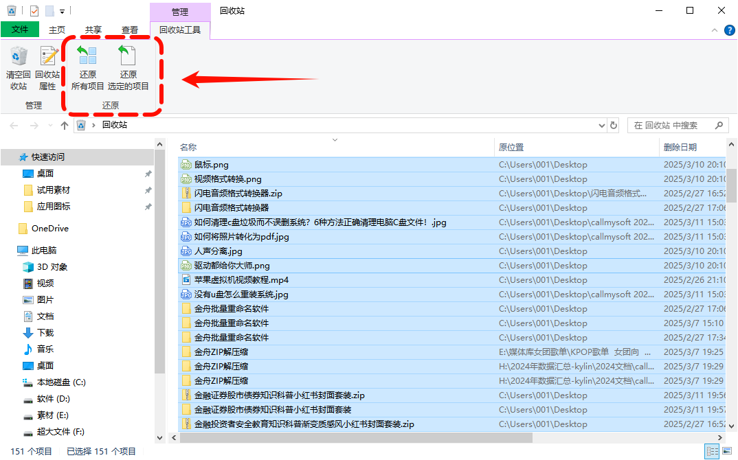Select 苹果虚拟机视频教程.mp4
The image size is (738, 460).
pos(241,280)
